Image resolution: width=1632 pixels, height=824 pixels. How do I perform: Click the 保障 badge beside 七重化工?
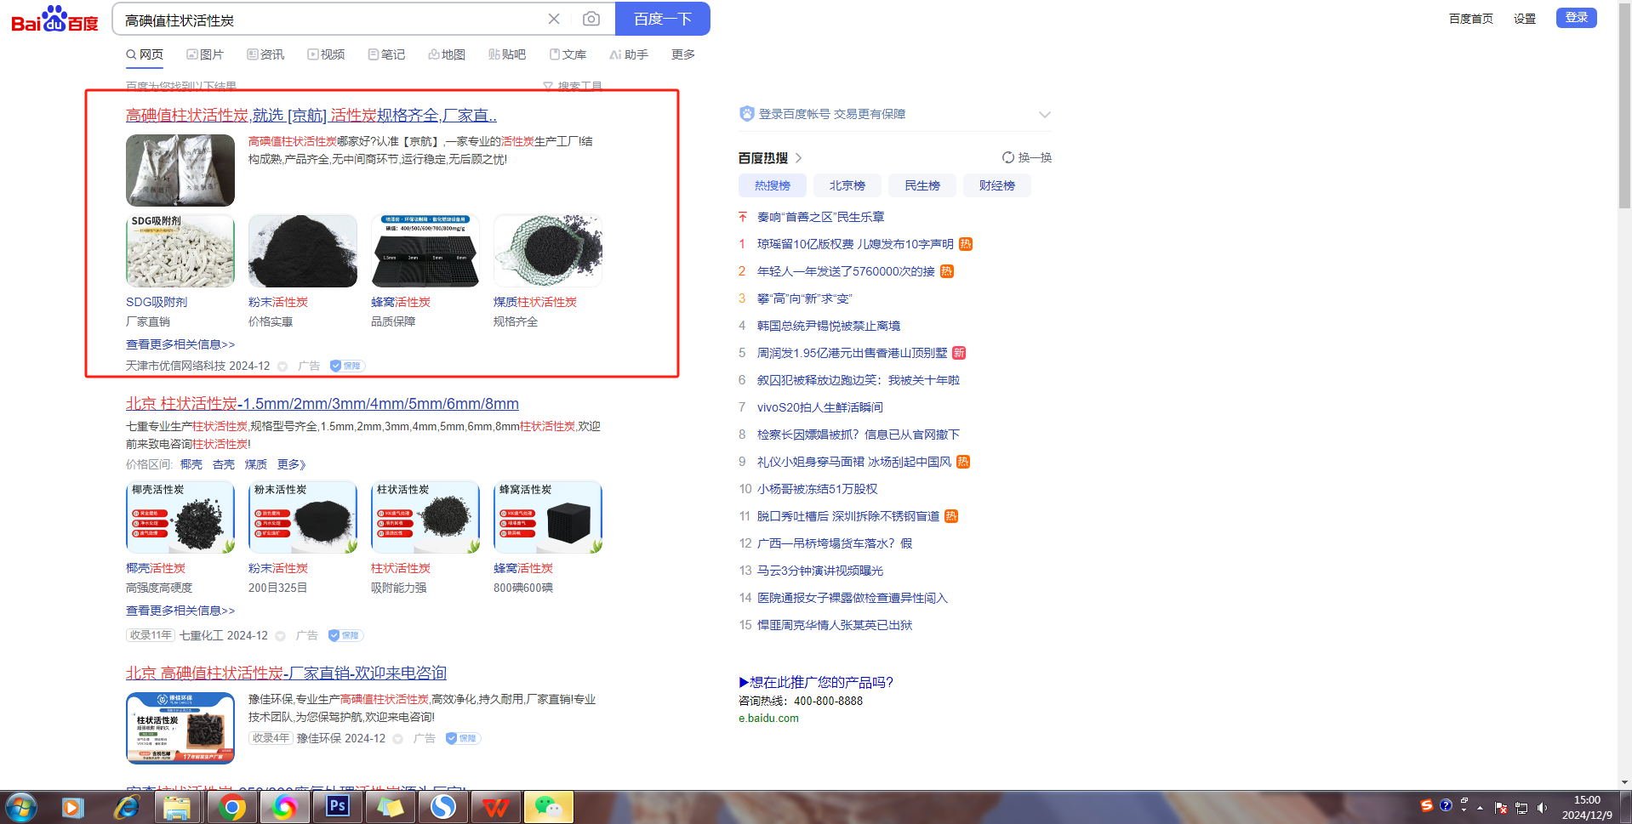(345, 635)
